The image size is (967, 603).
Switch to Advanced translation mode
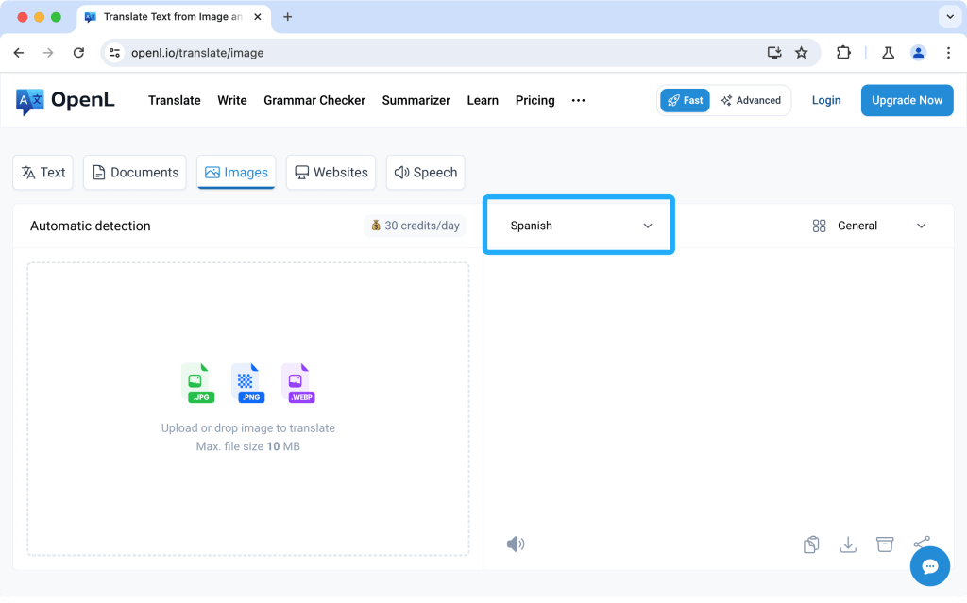coord(751,100)
